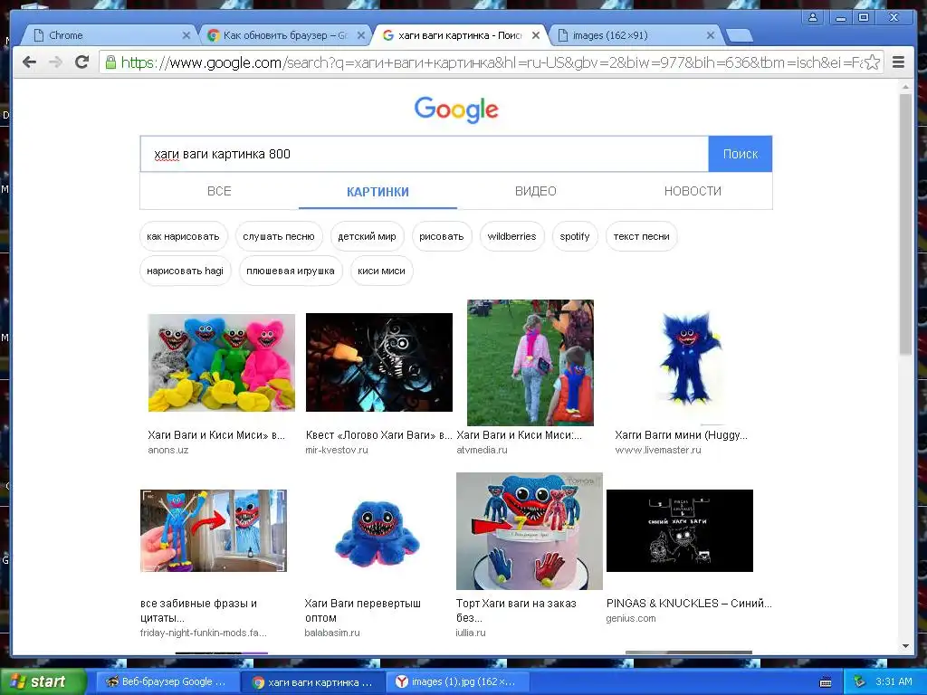The width and height of the screenshot is (927, 695).
Task: Click the 'нарисовать hagi' suggestion chip
Action: (185, 271)
